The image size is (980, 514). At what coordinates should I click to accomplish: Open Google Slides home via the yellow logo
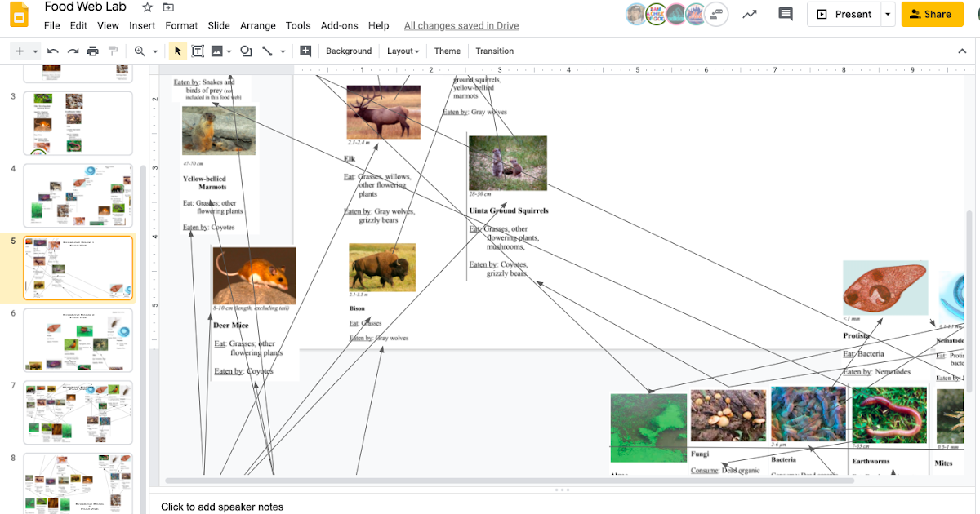tap(18, 15)
